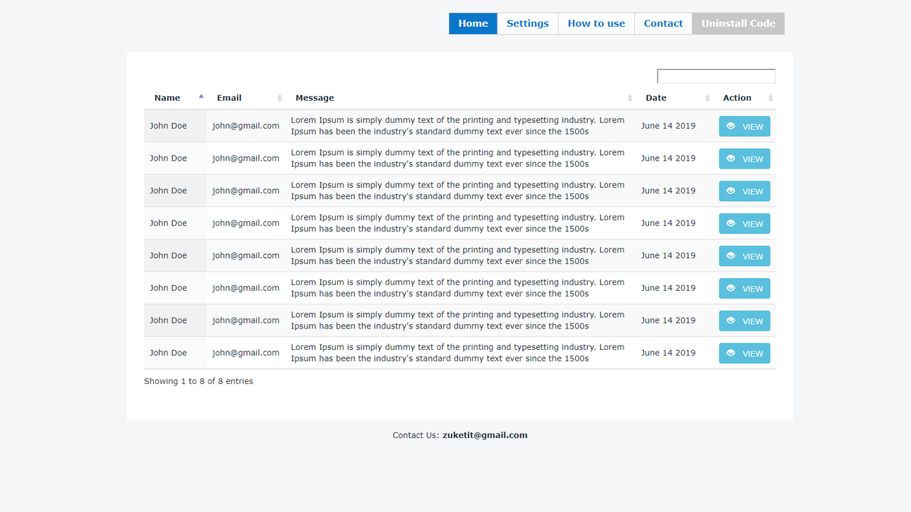Select the Uninstall Code tab
The height and width of the screenshot is (512, 911).
(738, 23)
